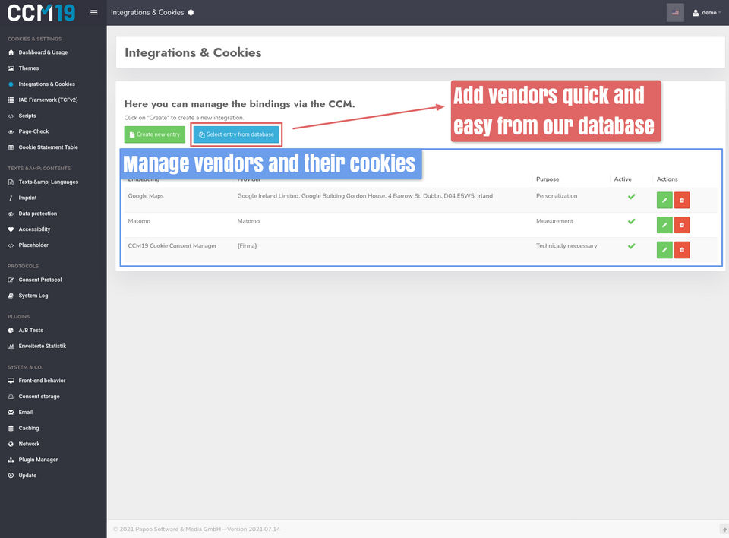Open IAB Framework (TCFv2)

point(48,100)
